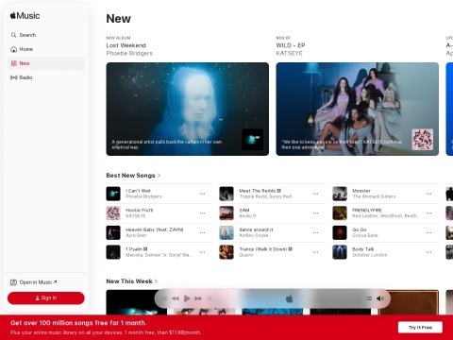Select the New sidebar item
This screenshot has width=453, height=340.
[46, 63]
